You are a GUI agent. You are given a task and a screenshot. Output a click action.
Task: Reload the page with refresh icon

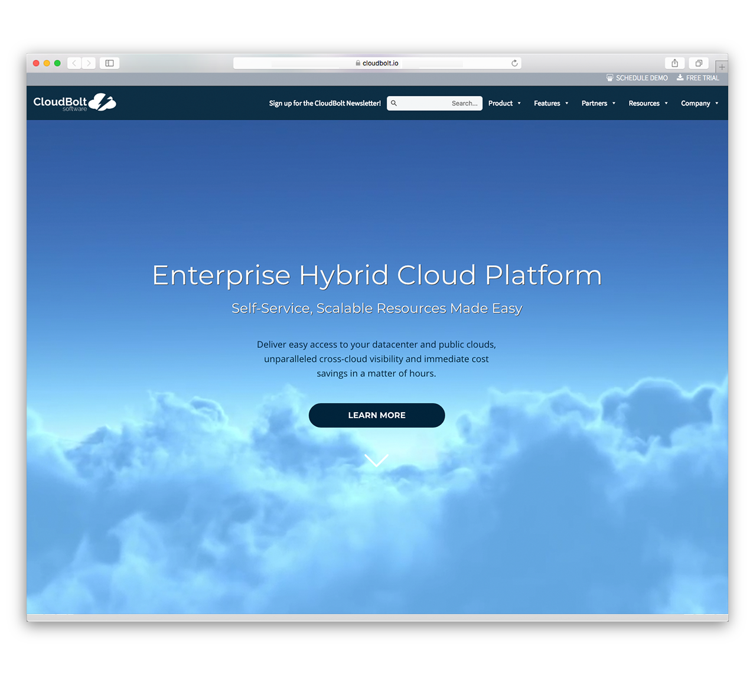514,63
